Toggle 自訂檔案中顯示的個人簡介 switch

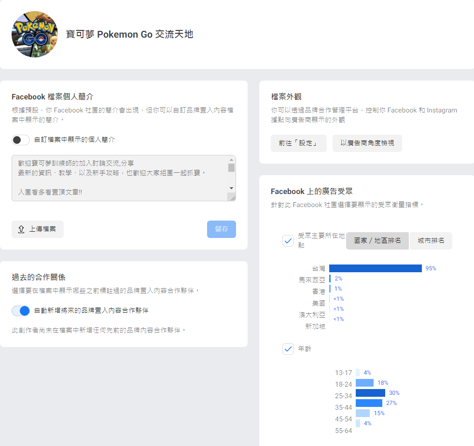[21, 140]
